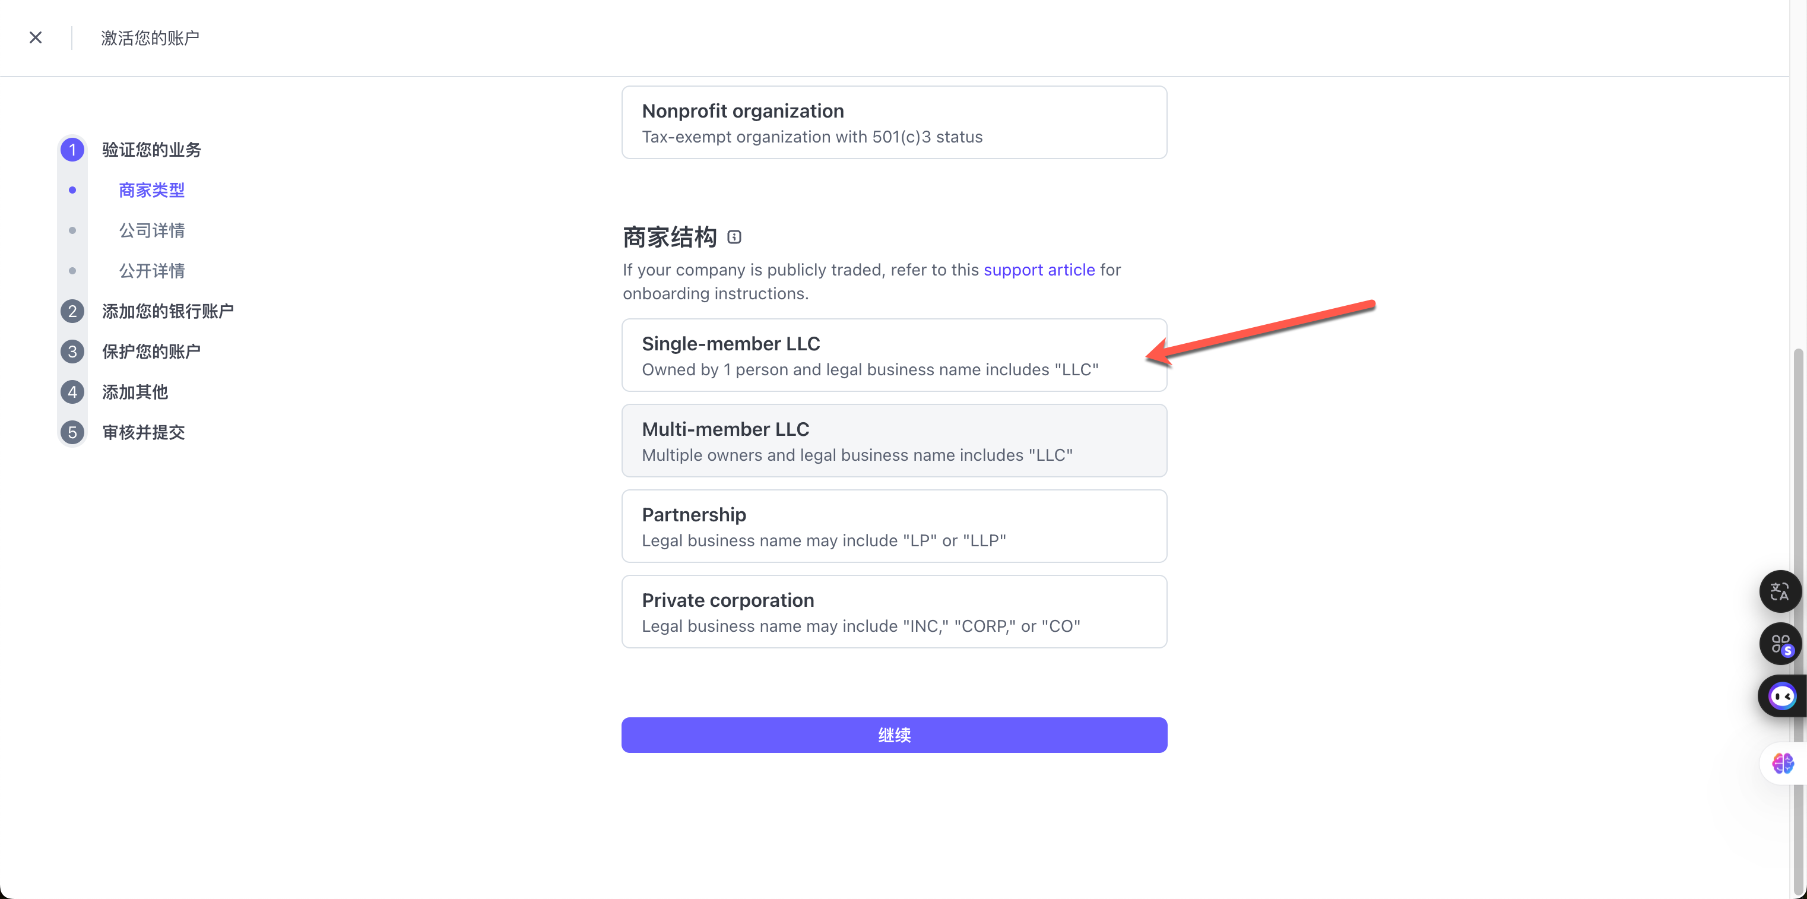Choose Multi-member LLC structure
Screen dimensions: 1807x899
(893, 441)
